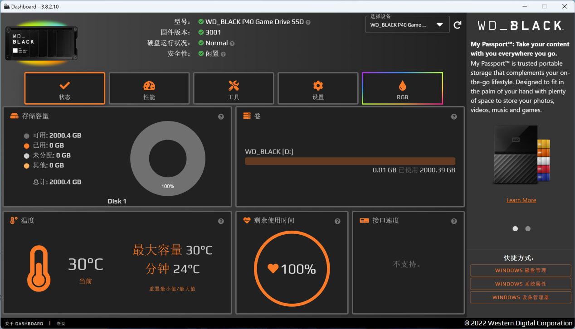Viewport: 575px width, 329px height.
Task: Click help icon beside 安全性 闲置
Action: click(x=223, y=54)
